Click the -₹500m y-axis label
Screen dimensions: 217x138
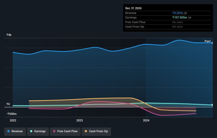coord(11,114)
